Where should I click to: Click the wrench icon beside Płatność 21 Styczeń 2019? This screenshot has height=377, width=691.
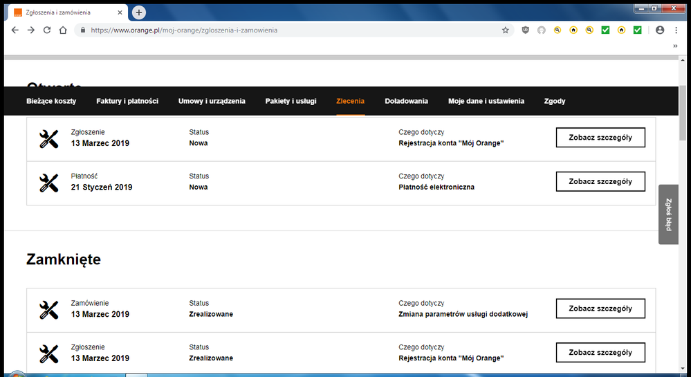[48, 183]
